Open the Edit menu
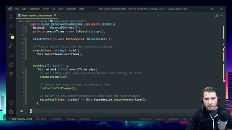 tap(24, 9)
